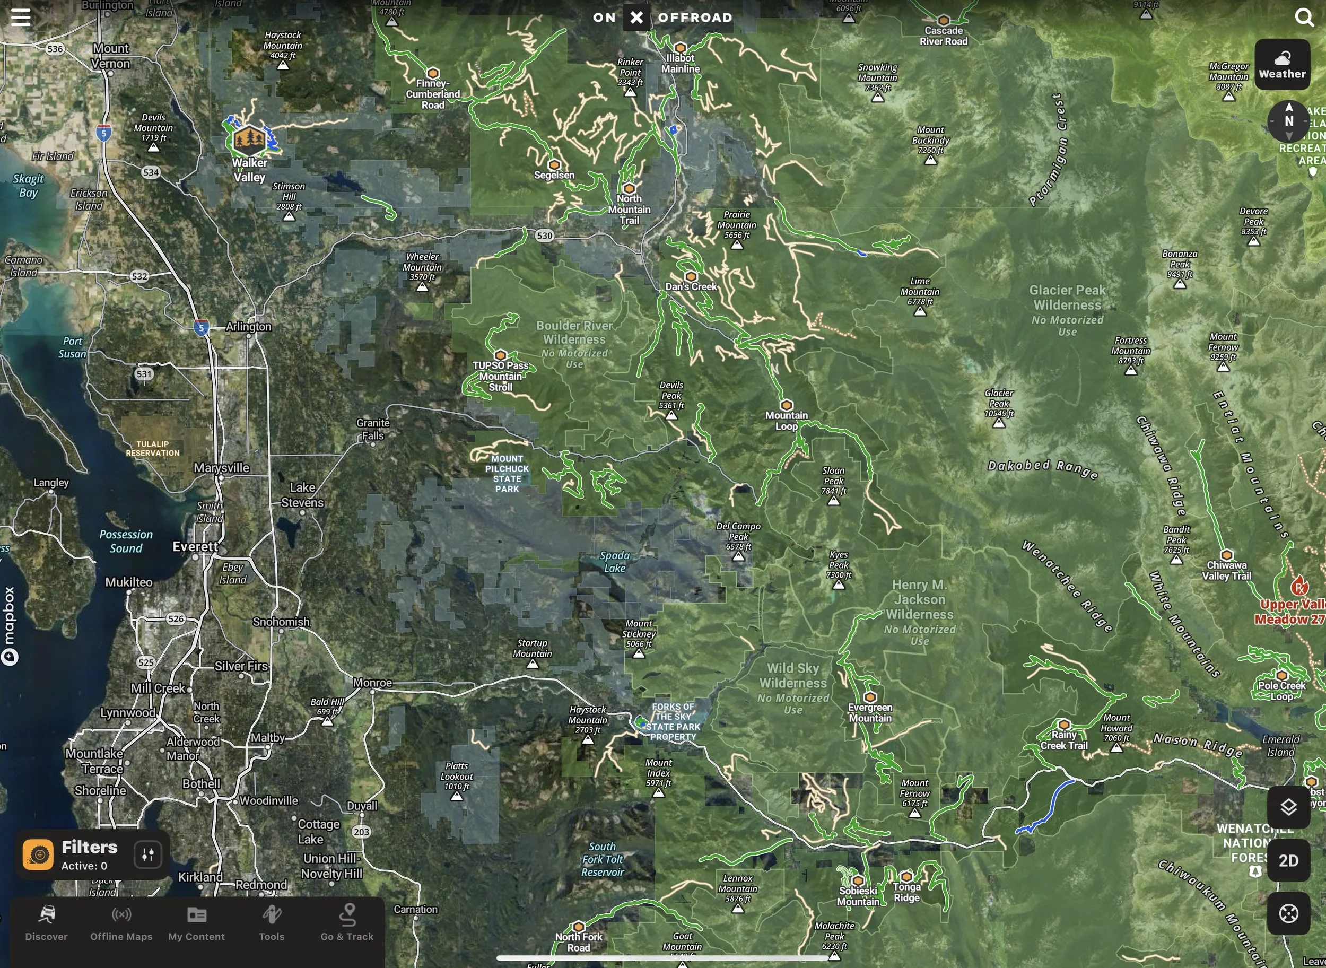The image size is (1326, 968).
Task: Open the filter sliders settings icon
Action: coord(147,854)
